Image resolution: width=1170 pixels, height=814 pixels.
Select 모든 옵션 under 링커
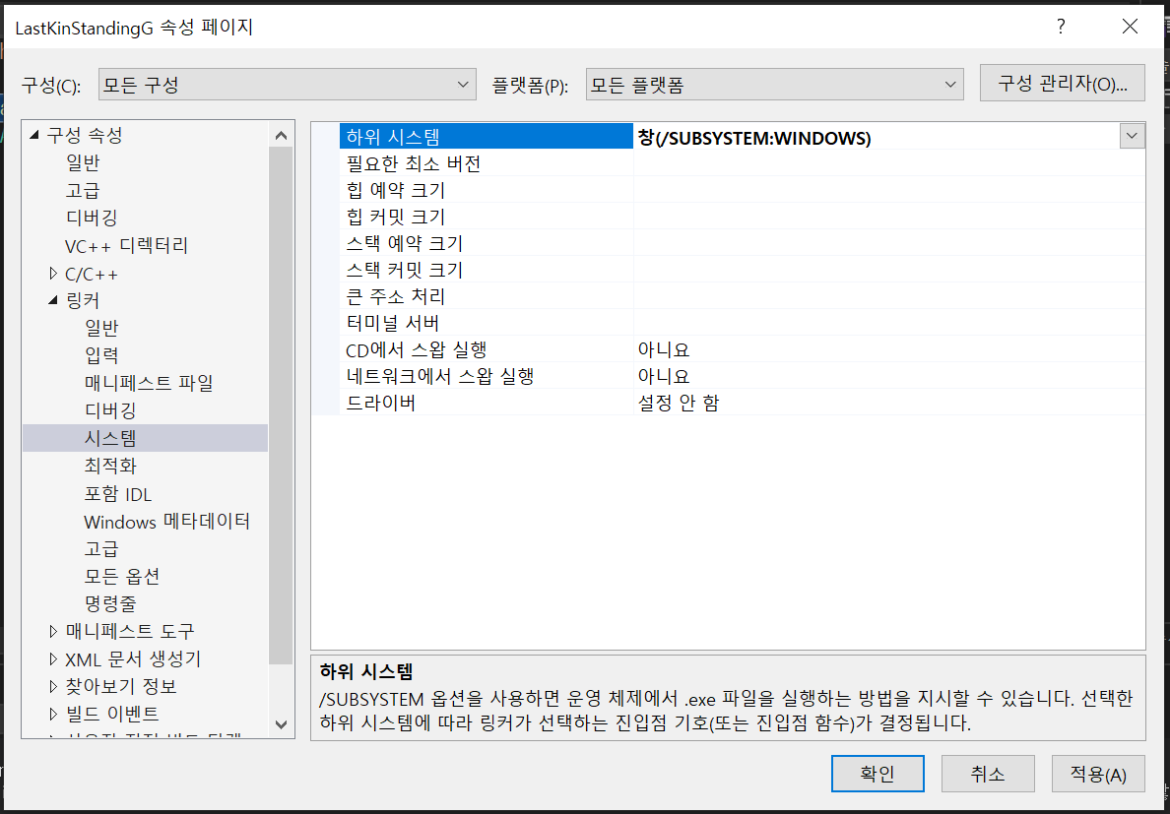point(121,576)
